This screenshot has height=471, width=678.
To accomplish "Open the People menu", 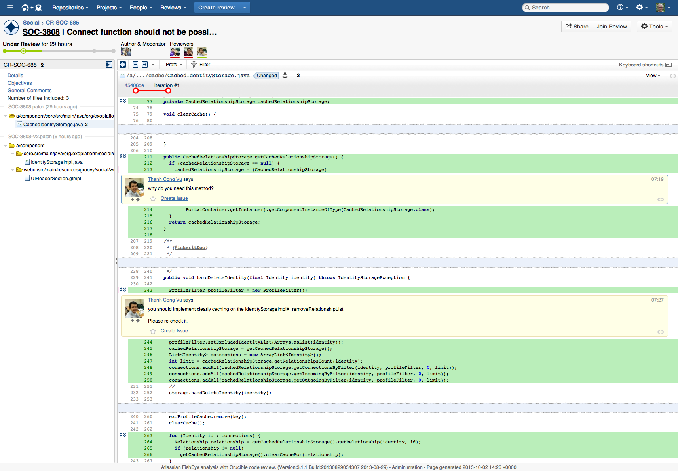I will [141, 8].
